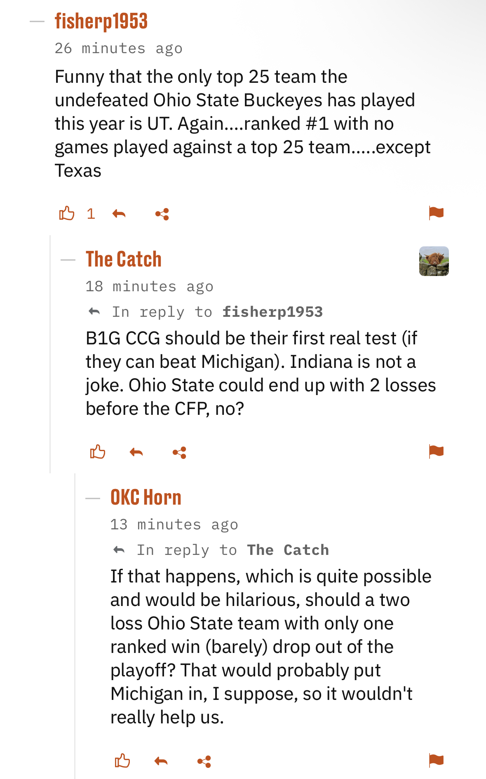Like The Catch's comment
486x779 pixels.
pyautogui.click(x=98, y=452)
